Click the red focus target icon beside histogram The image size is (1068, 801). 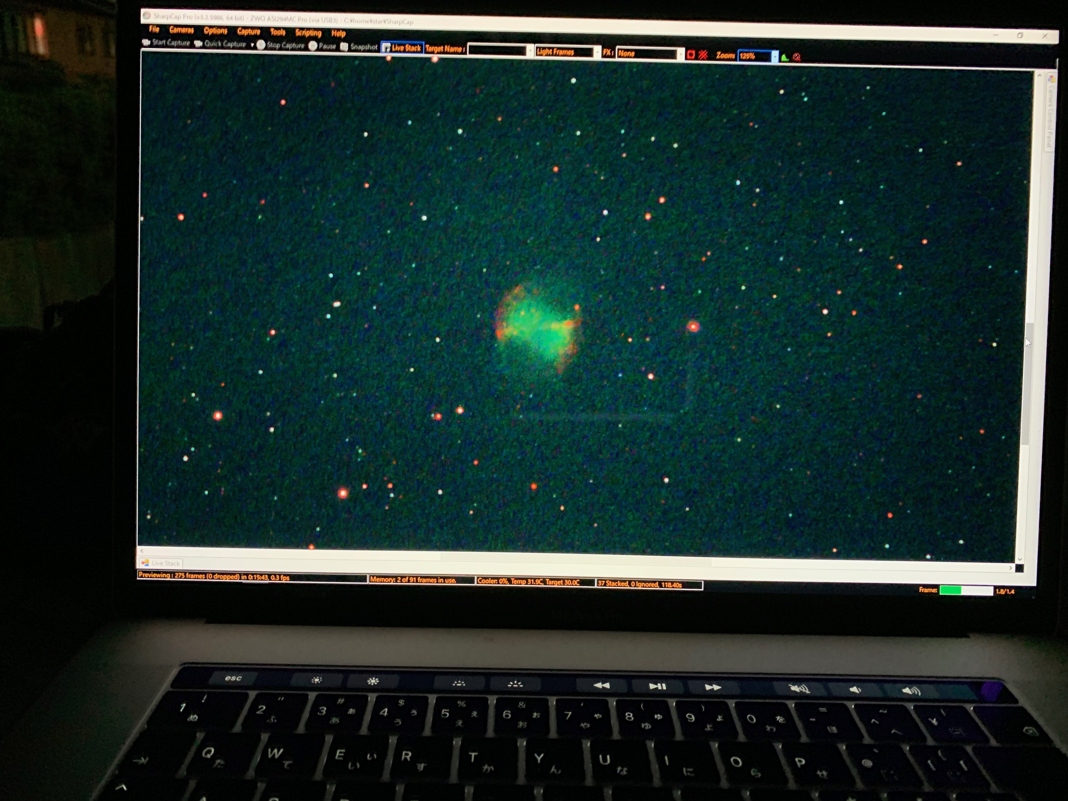pos(797,57)
